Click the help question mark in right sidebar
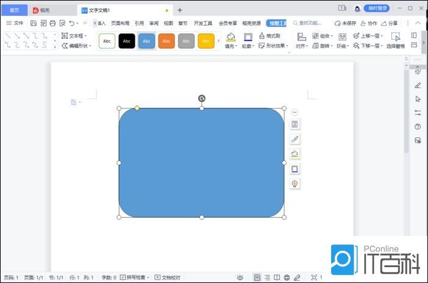The image size is (428, 283). tap(418, 127)
